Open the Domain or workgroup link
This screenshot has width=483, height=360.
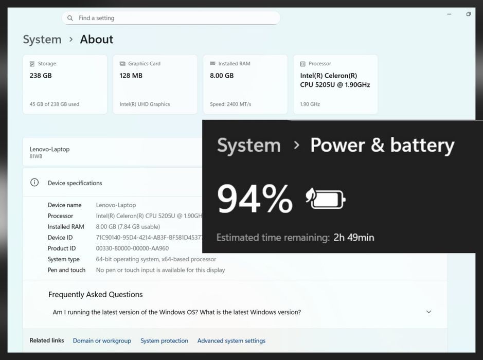[x=102, y=341]
